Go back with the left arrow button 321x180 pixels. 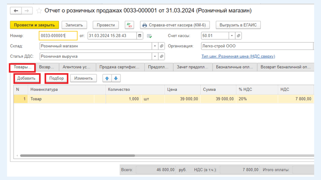click(x=16, y=11)
